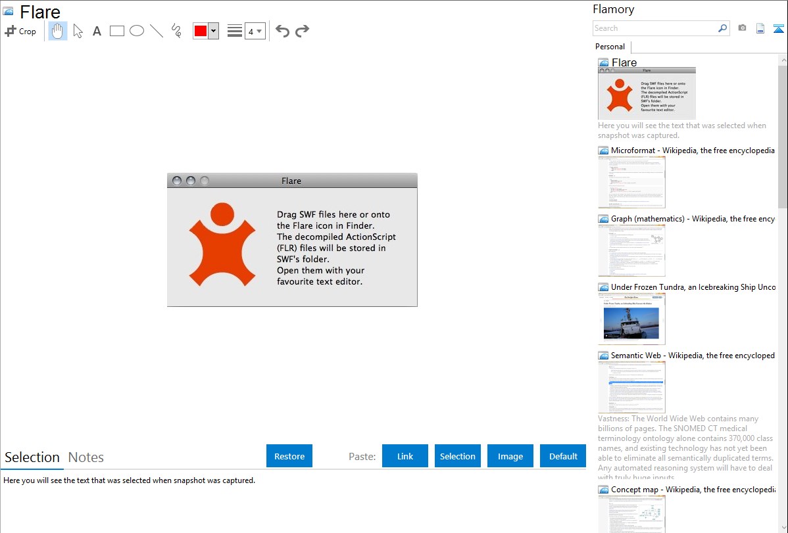Open the Under Frozen Tundra snapshot thumbnail
Image resolution: width=788 pixels, height=533 pixels.
[x=631, y=319]
